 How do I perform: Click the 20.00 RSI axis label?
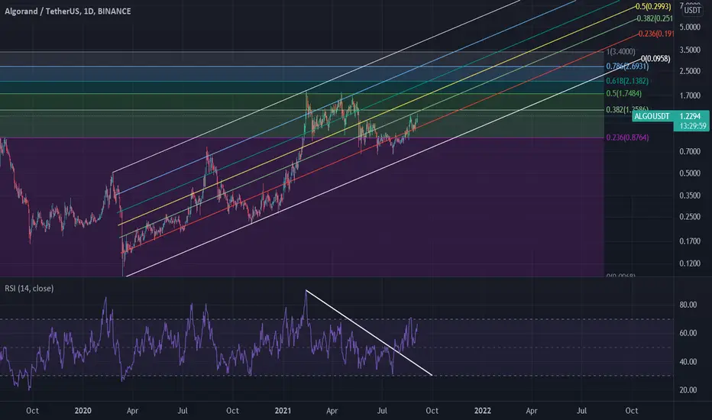688,390
